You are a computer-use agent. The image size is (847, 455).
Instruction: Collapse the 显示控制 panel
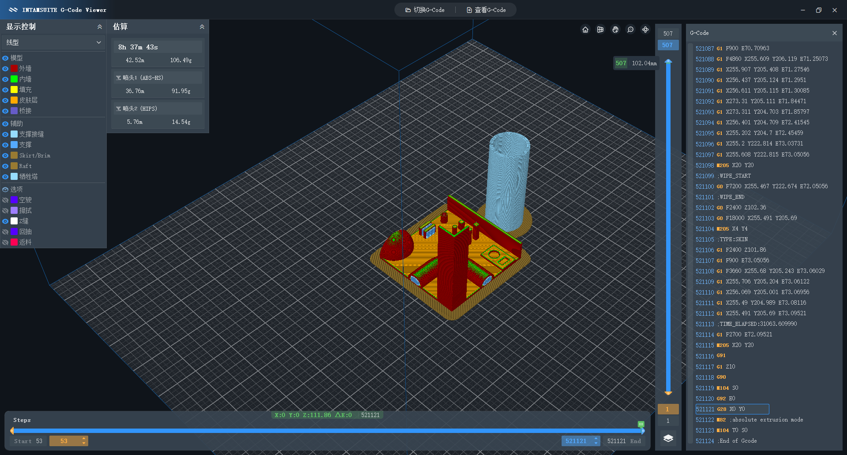100,27
